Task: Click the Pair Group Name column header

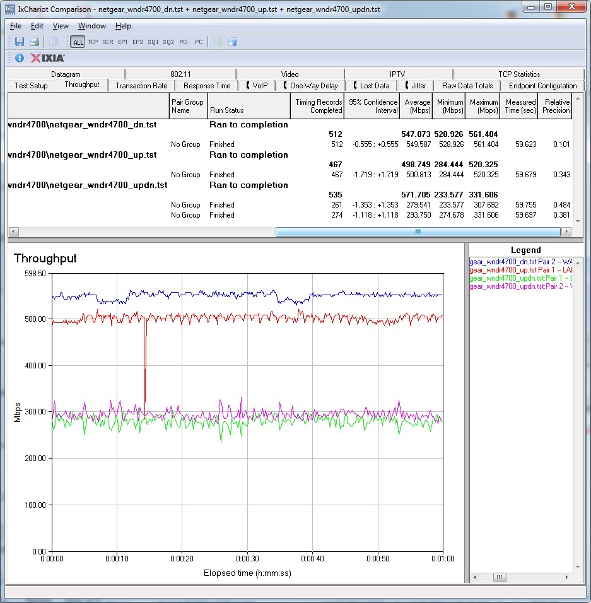Action: click(x=188, y=106)
